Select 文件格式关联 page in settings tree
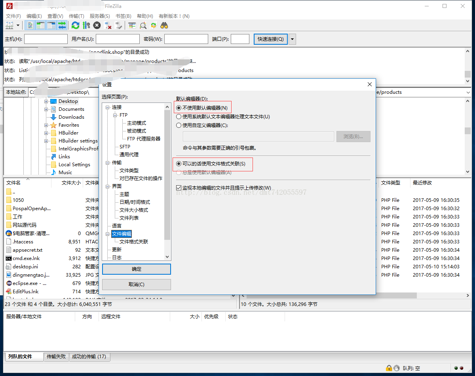The width and height of the screenshot is (475, 376). (134, 242)
